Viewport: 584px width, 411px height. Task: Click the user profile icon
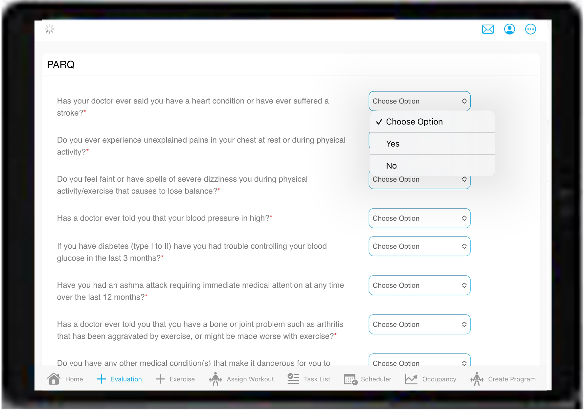[x=509, y=30]
